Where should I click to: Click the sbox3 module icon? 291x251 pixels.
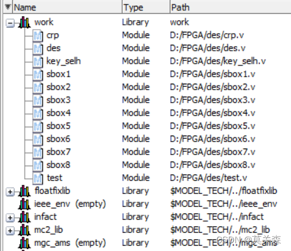coord(38,101)
